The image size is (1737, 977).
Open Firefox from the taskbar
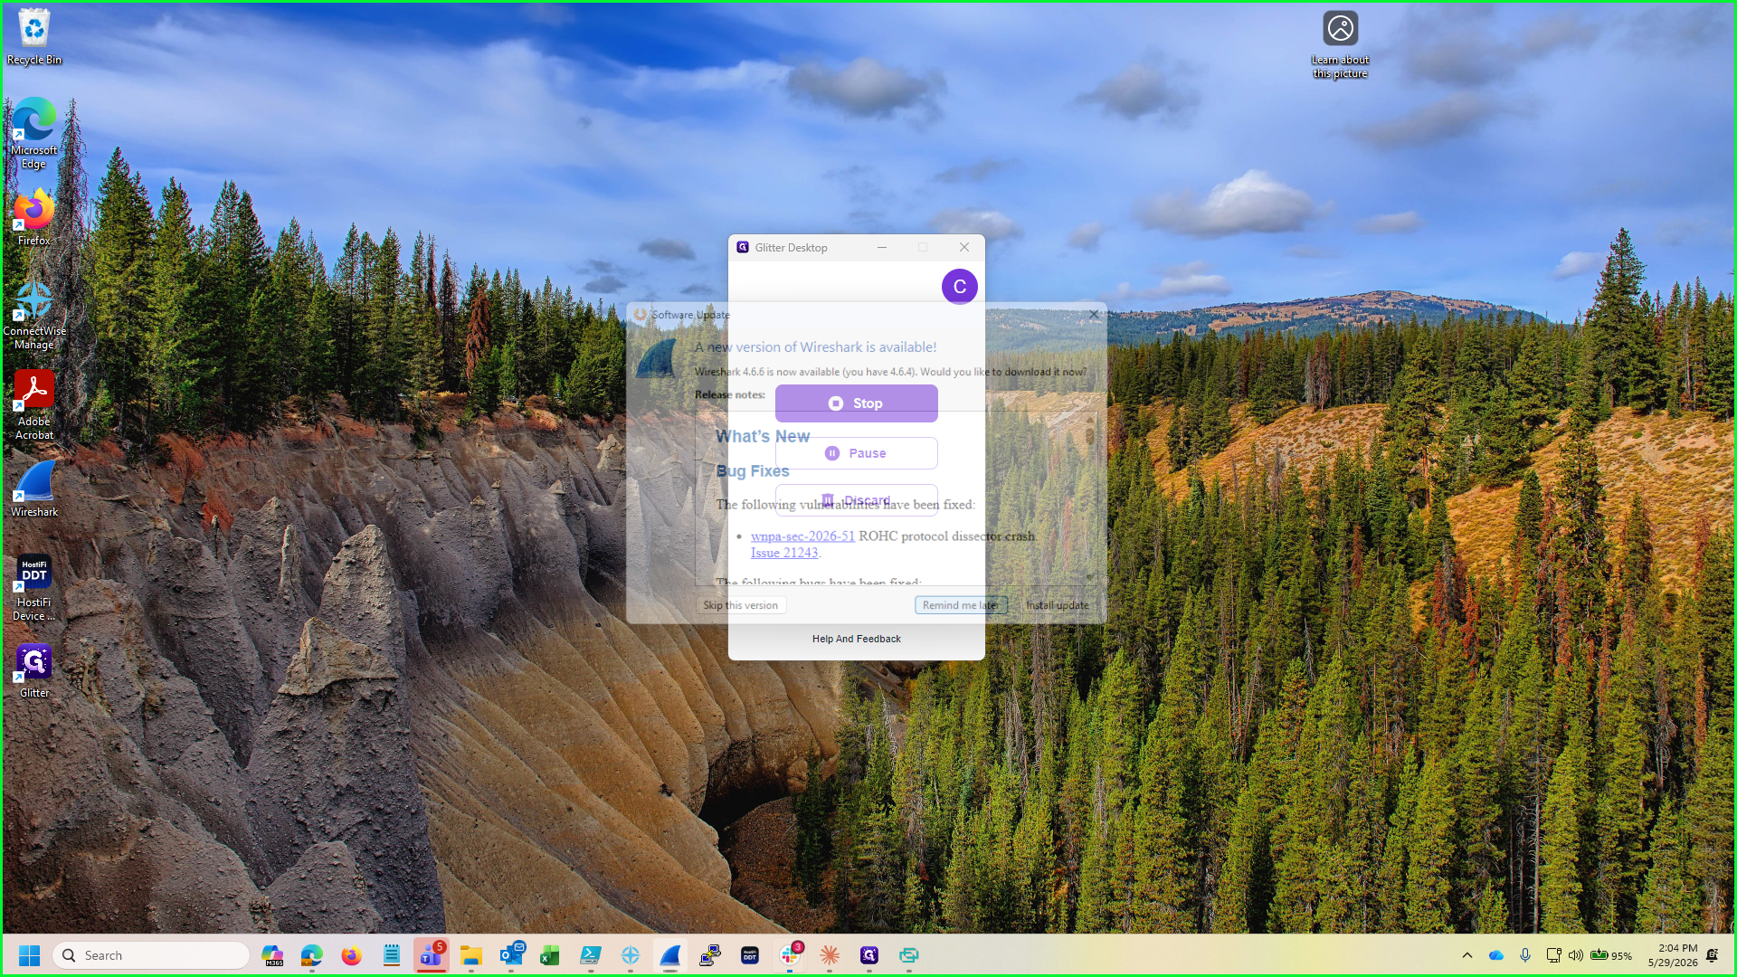[352, 955]
